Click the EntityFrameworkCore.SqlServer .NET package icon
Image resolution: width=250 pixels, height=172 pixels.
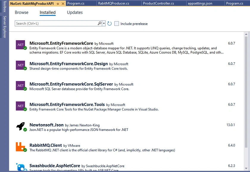[21, 86]
